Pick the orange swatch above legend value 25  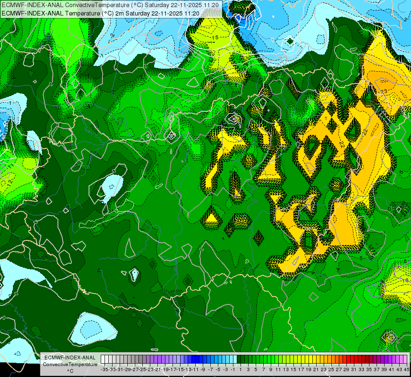click(329, 359)
